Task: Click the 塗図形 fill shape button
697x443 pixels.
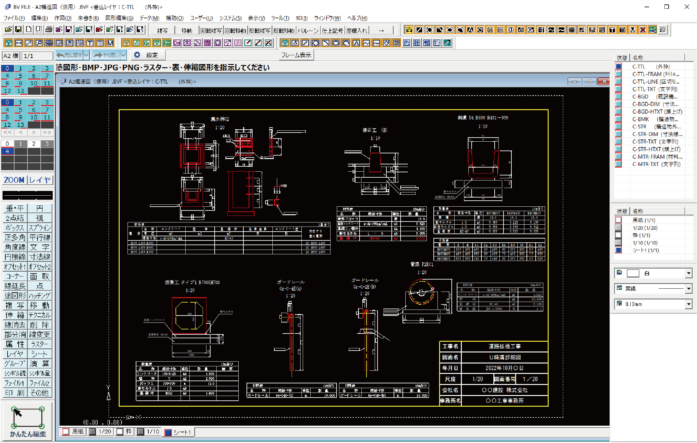Action: 15,296
